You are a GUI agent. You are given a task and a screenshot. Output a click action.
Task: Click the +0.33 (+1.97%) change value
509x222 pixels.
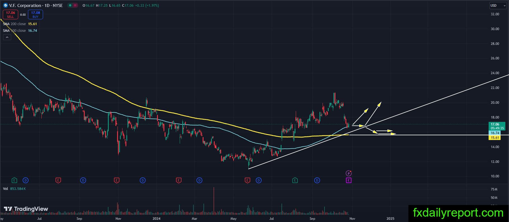(x=147, y=5)
